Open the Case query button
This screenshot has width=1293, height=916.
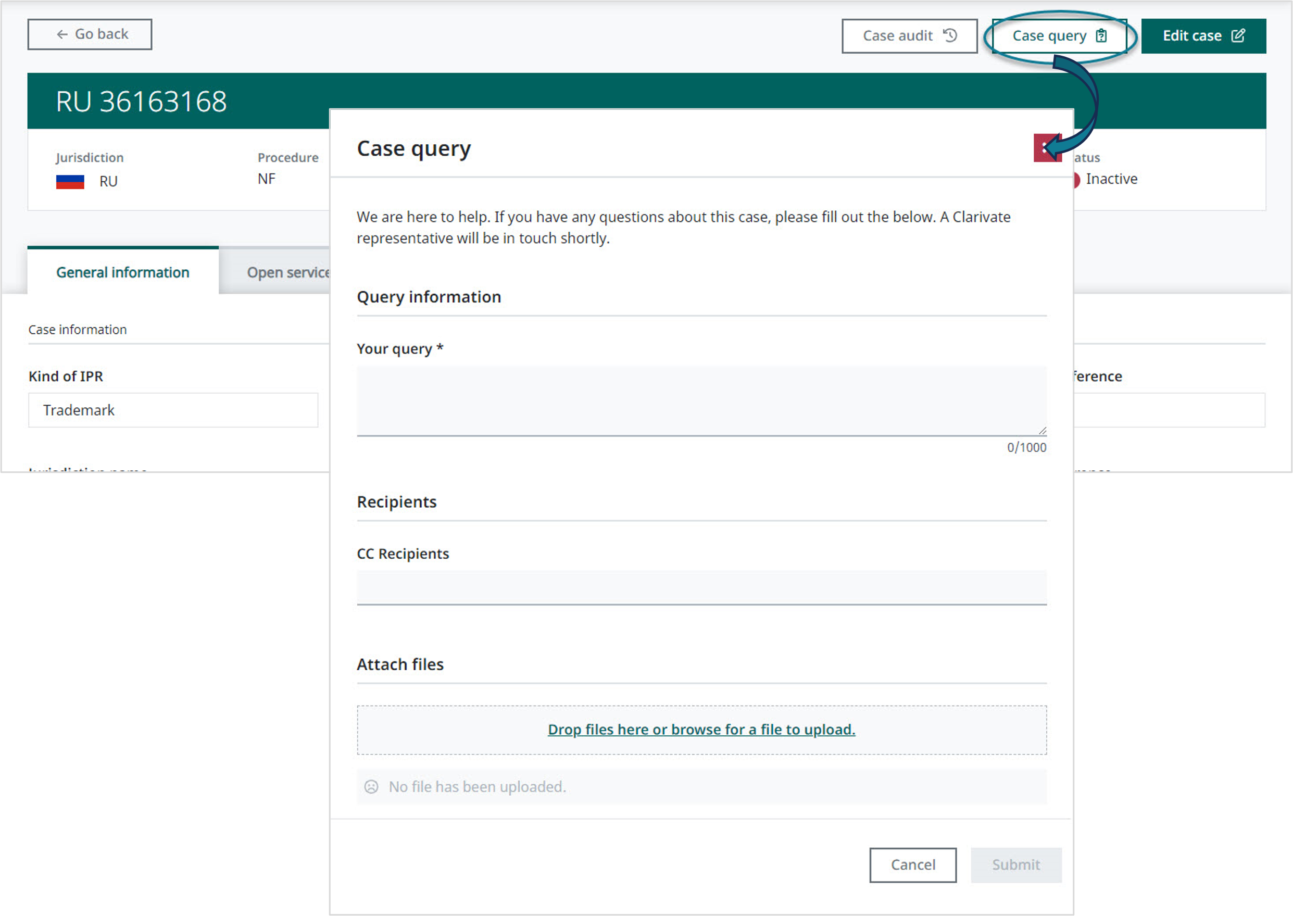coord(1059,36)
